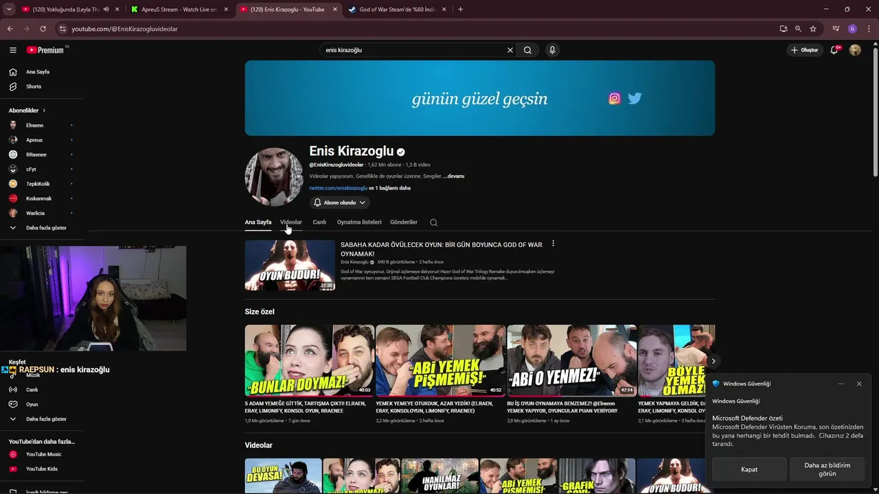Open the YouTube hamburger guide menu
The image size is (879, 494).
tap(12, 50)
